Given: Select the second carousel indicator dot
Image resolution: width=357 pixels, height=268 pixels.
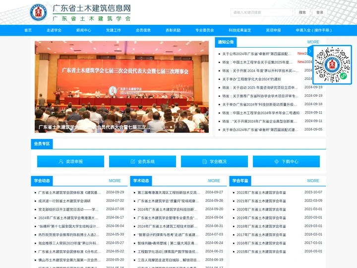Looking at the screenshot, I should coord(171,127).
